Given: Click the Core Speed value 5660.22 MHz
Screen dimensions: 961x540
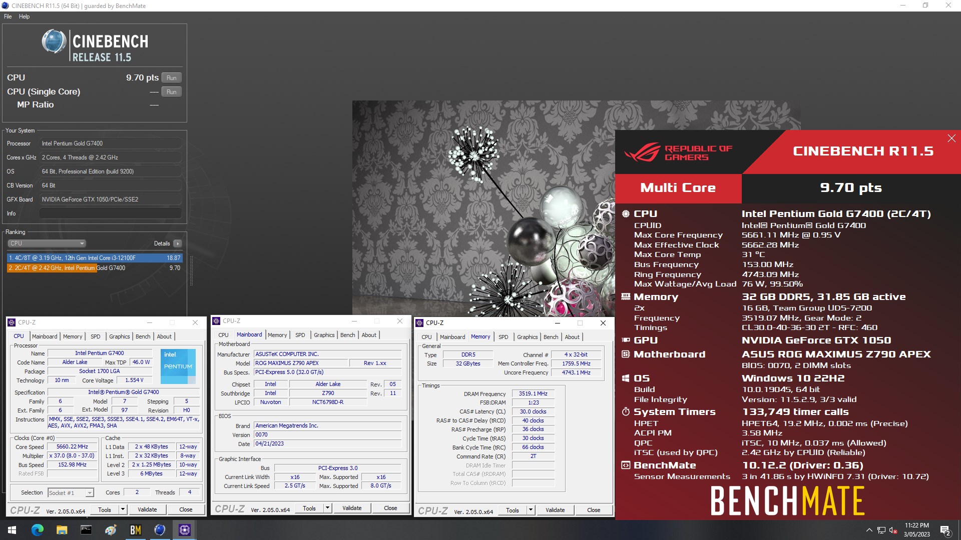Looking at the screenshot, I should (72, 446).
